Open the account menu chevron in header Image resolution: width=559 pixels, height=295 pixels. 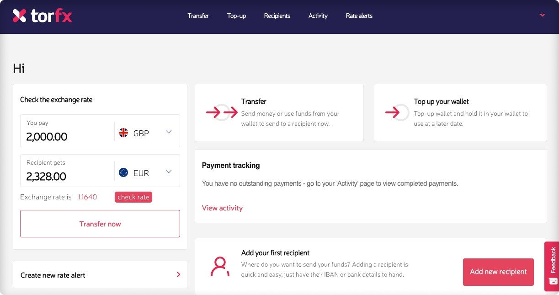tap(543, 15)
